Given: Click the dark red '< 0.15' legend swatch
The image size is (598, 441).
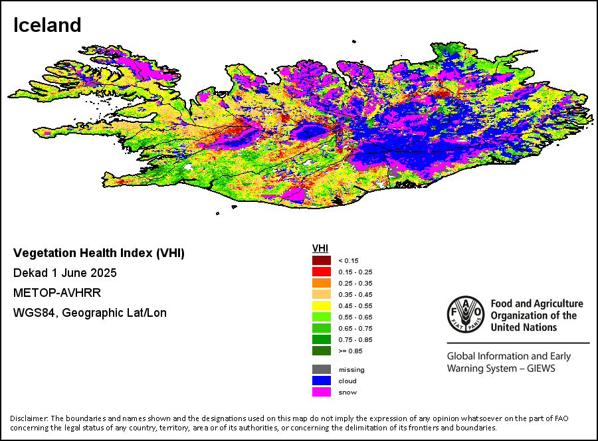Looking at the screenshot, I should (x=322, y=261).
